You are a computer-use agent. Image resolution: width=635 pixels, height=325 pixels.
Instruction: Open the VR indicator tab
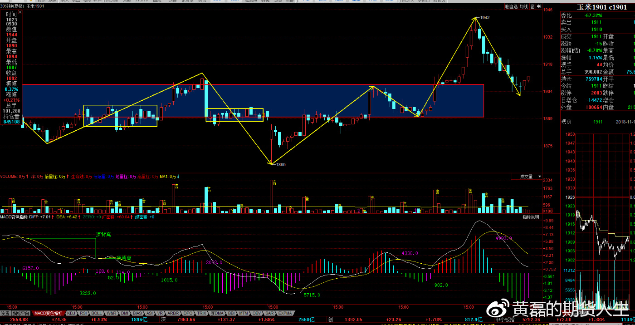tap(160, 313)
